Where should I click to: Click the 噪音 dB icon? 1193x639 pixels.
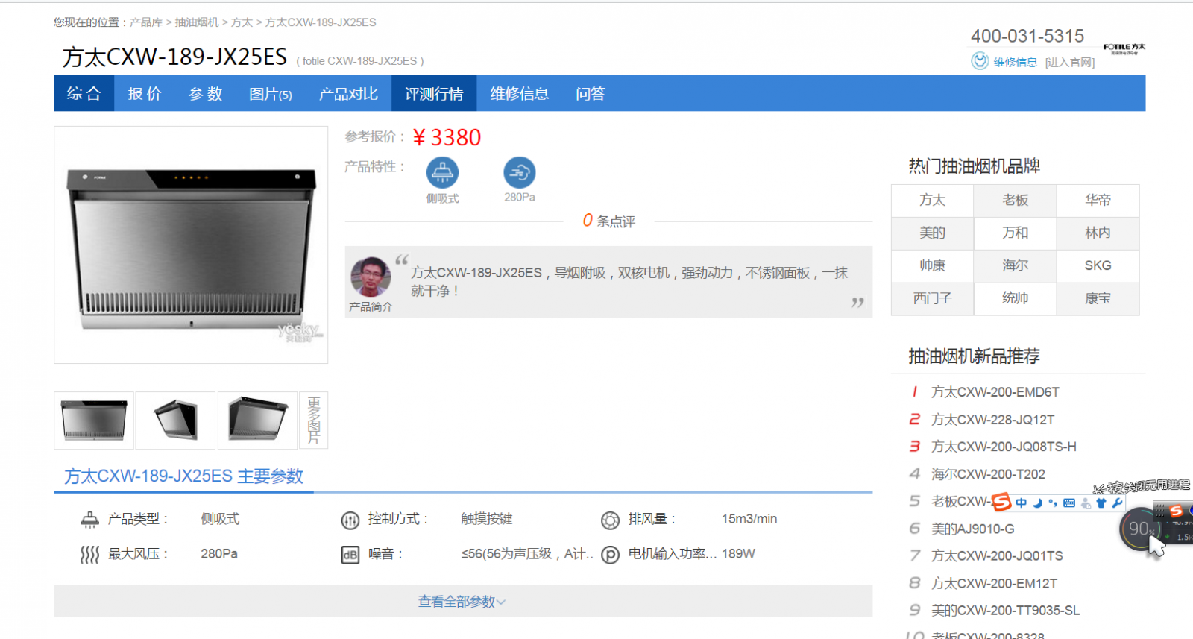click(x=350, y=555)
